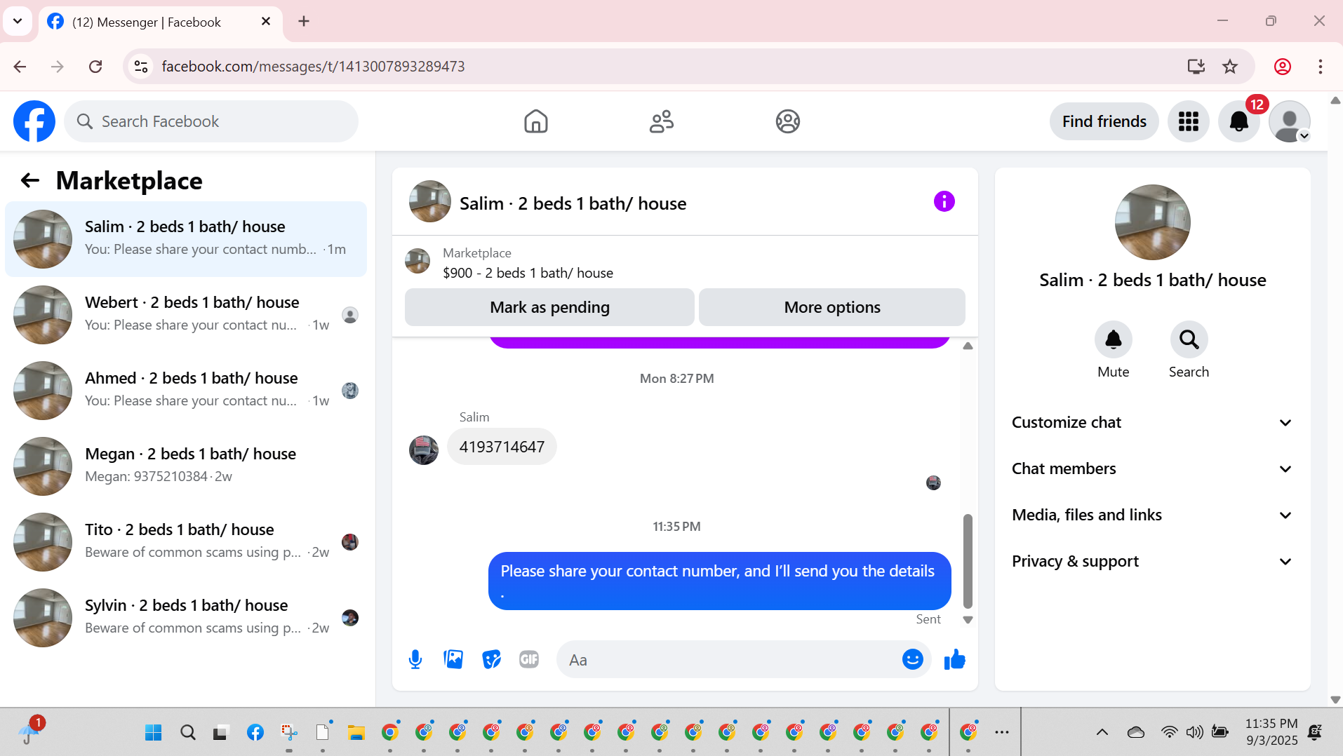Open Windows taskbar search
Image resolution: width=1343 pixels, height=756 pixels.
tap(187, 733)
